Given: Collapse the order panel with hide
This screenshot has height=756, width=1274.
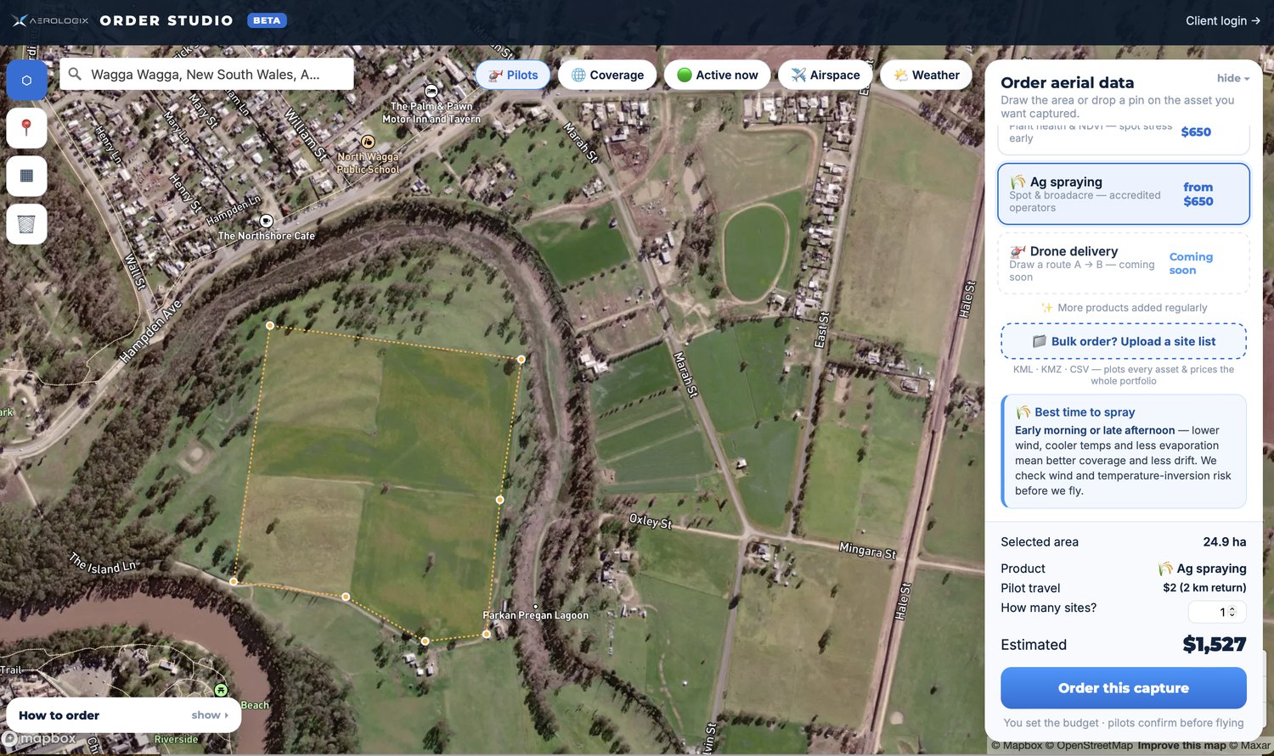Looking at the screenshot, I should [x=1233, y=78].
